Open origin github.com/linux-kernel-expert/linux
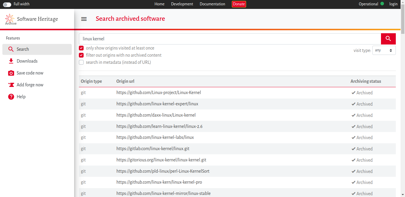 157,104
